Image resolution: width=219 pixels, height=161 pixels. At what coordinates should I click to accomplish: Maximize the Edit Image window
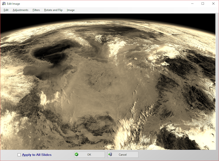[203, 3]
